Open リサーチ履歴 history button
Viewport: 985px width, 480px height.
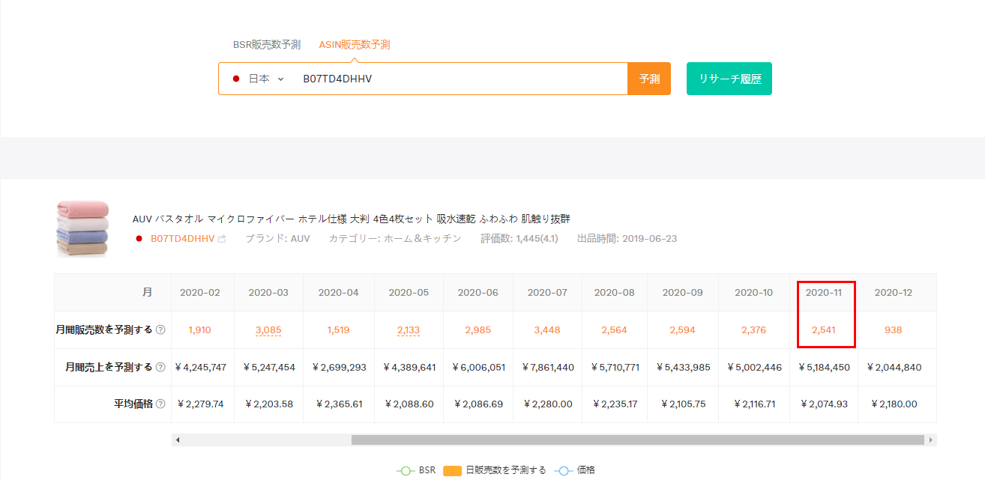(x=729, y=79)
